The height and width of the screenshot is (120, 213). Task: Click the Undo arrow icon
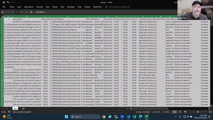pos(8,2)
